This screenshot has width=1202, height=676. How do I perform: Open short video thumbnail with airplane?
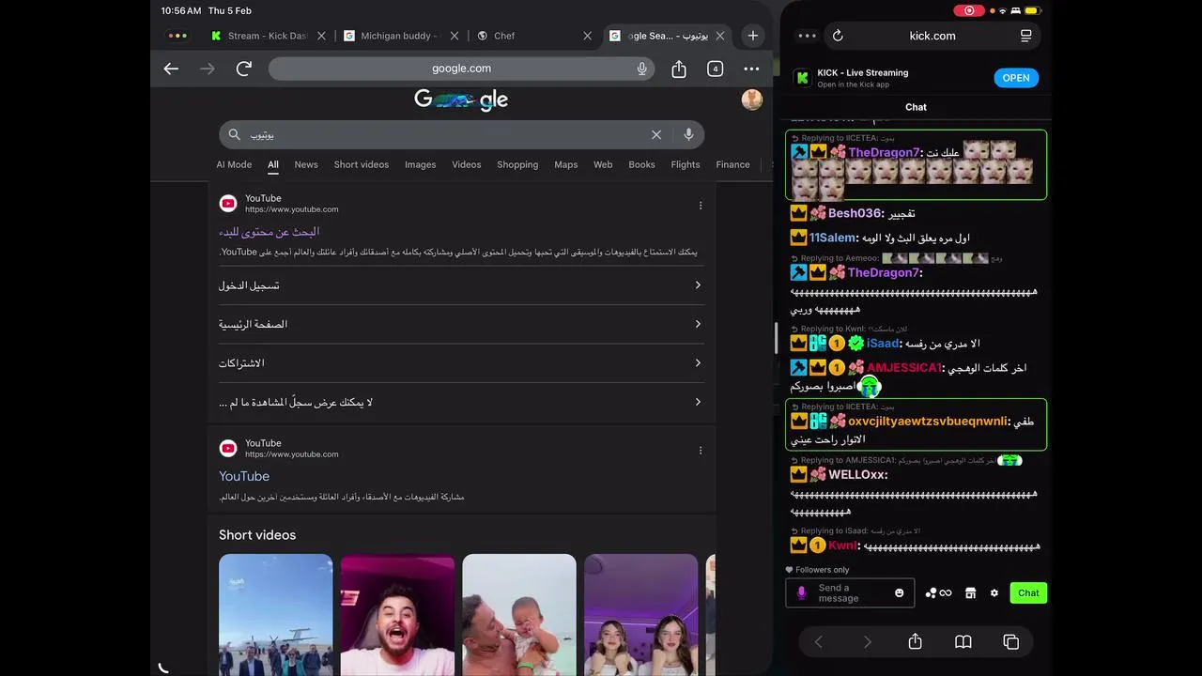coord(275,614)
